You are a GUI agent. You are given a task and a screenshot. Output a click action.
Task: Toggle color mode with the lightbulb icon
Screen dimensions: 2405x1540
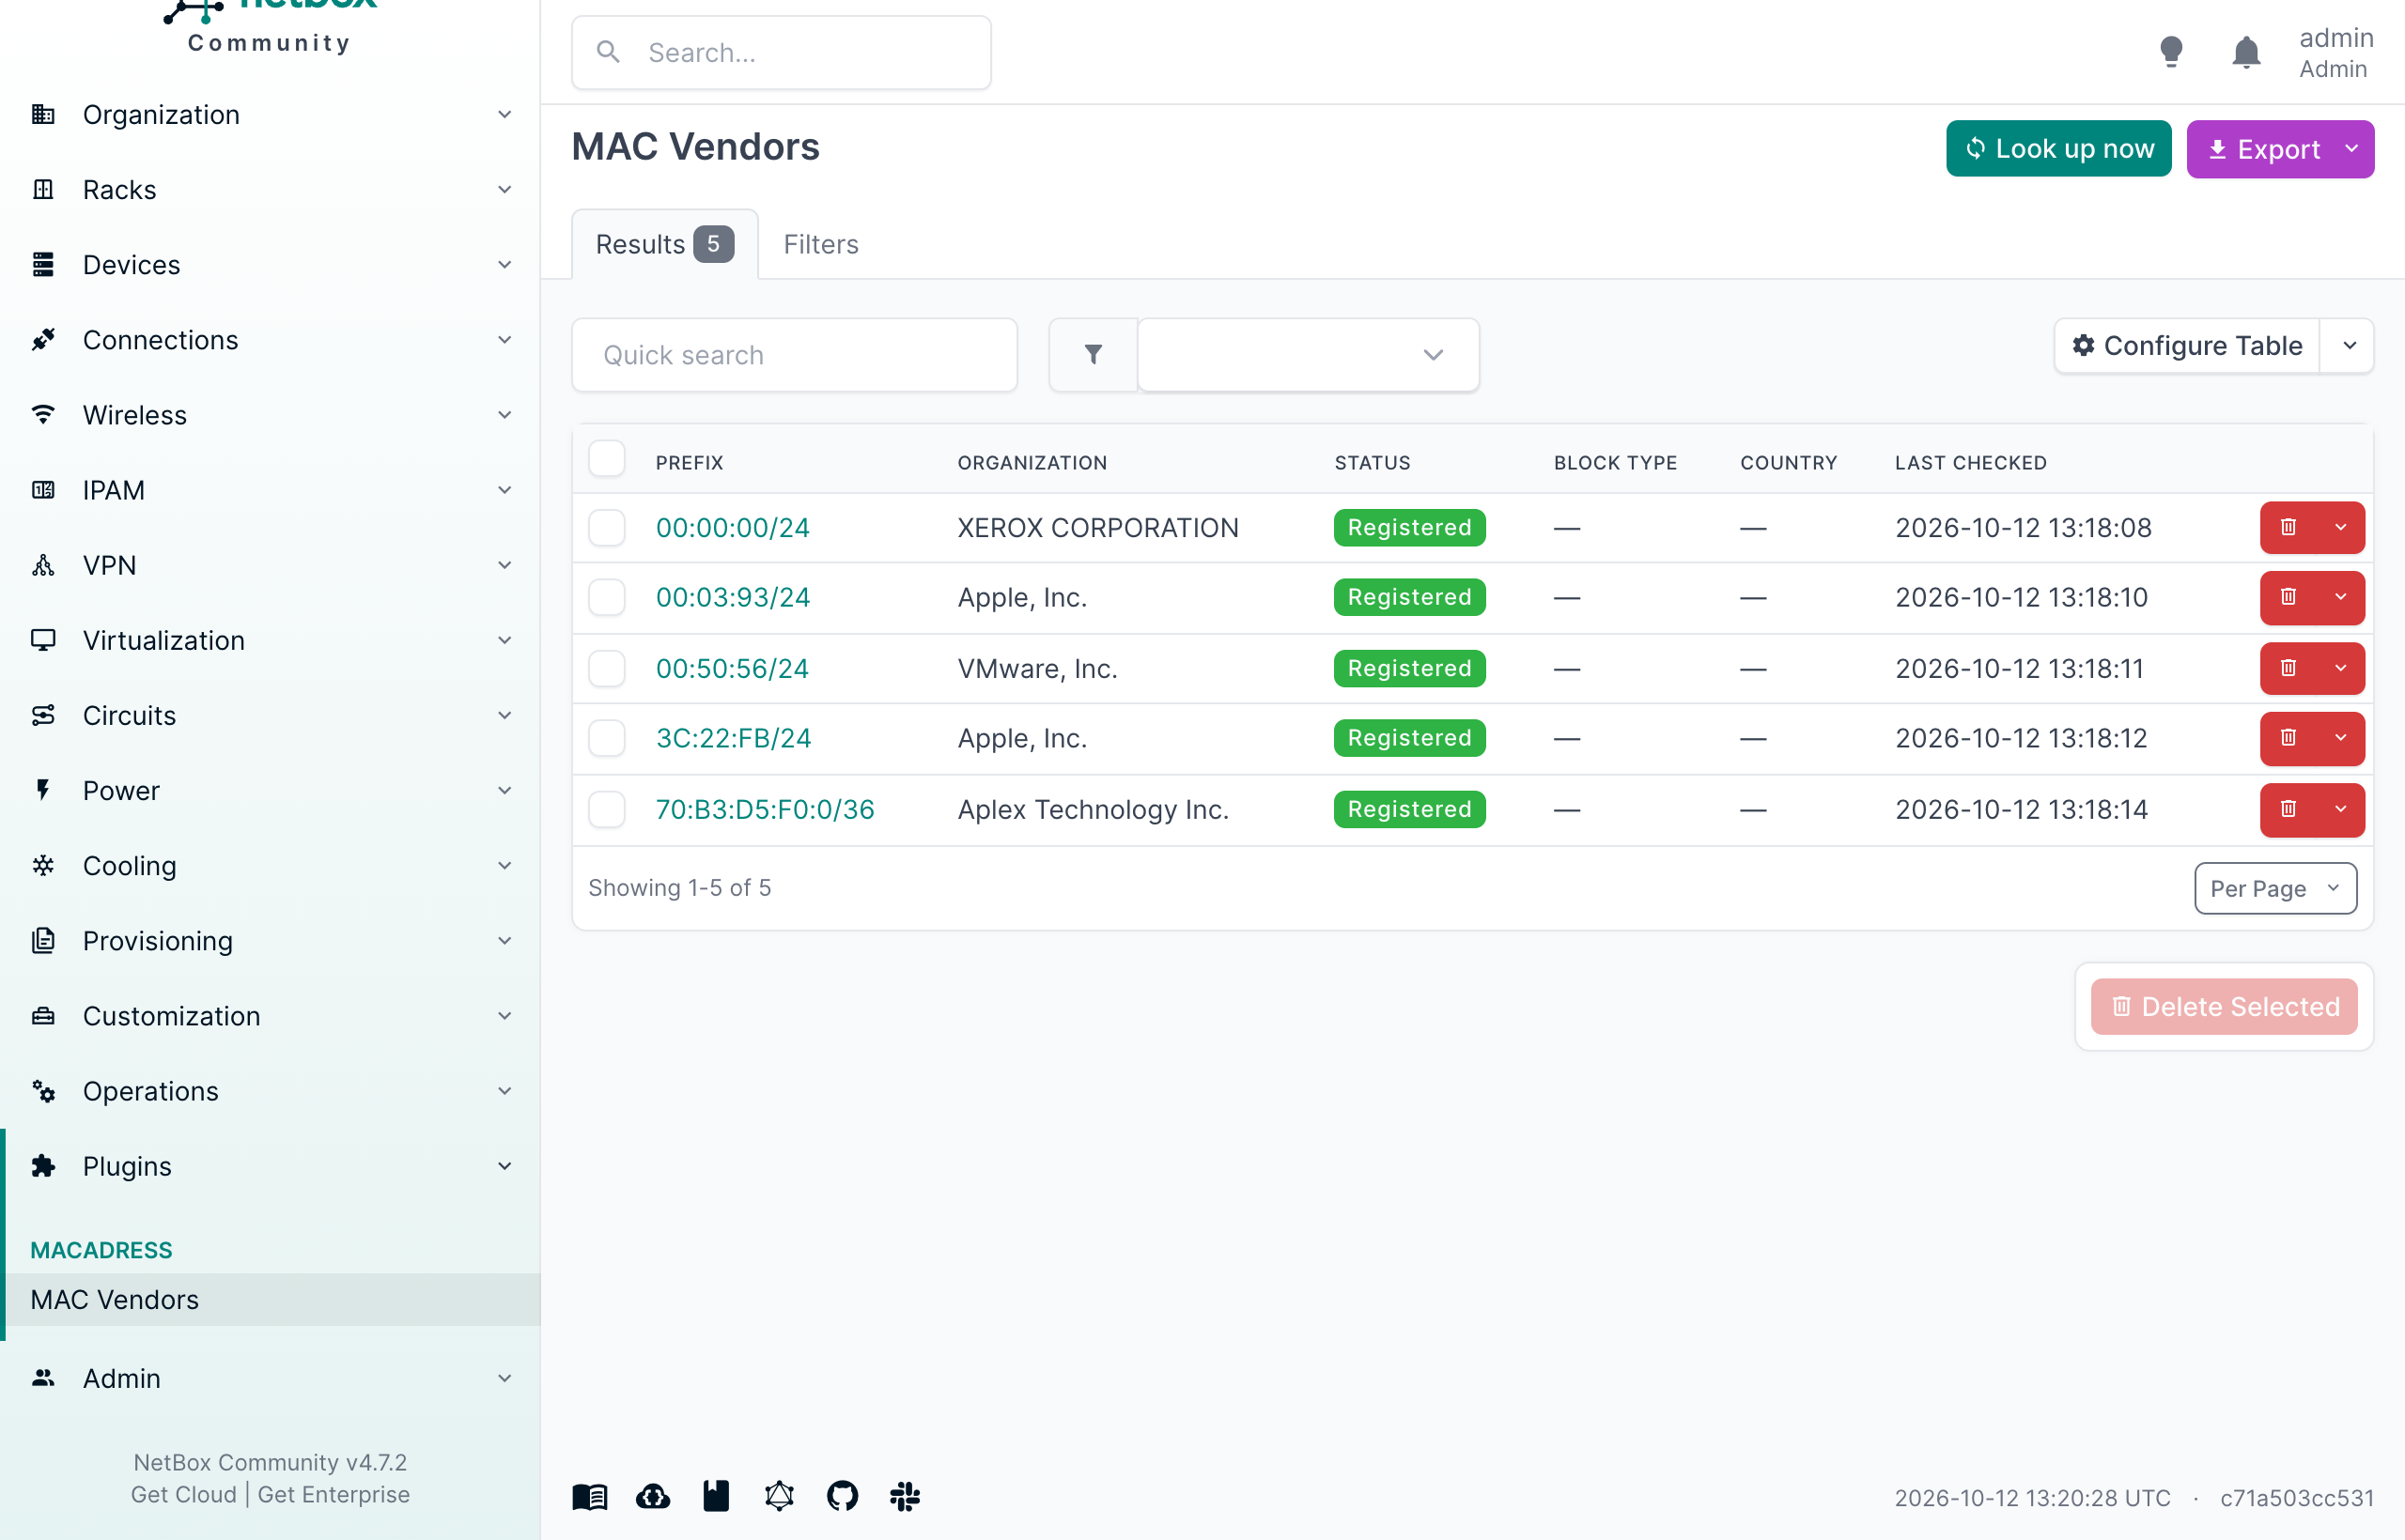point(2171,52)
